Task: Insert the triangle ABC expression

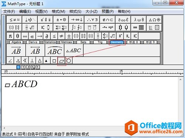Action: pyautogui.click(x=74, y=50)
